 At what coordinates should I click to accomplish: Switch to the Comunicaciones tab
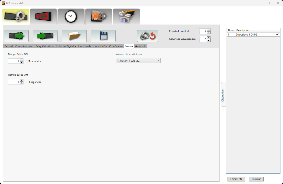click(24, 46)
